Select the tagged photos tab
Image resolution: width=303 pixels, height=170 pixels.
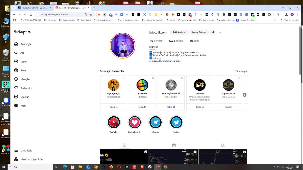[x=223, y=145]
